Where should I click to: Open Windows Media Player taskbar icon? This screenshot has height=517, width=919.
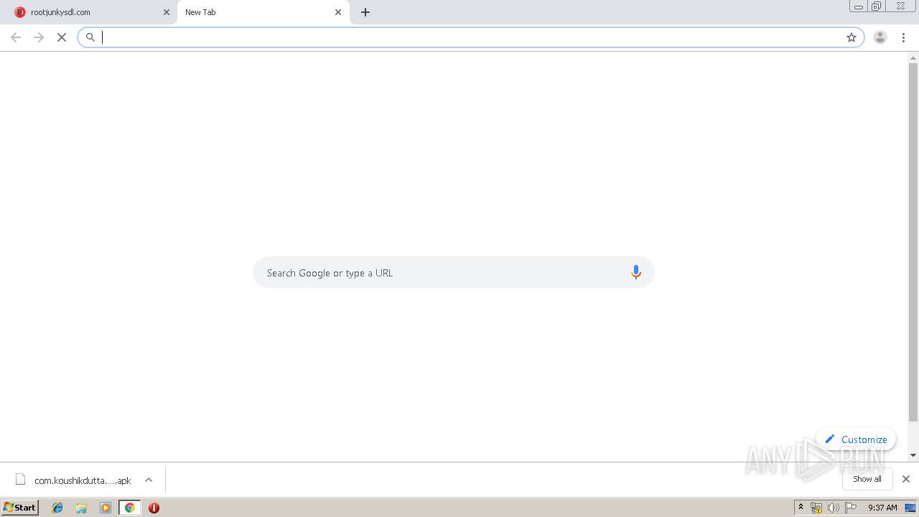(x=106, y=508)
